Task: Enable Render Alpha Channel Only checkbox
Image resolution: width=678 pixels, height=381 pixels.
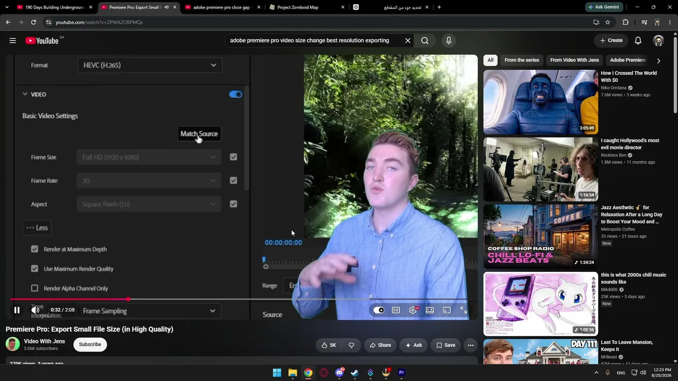Action: pos(34,288)
